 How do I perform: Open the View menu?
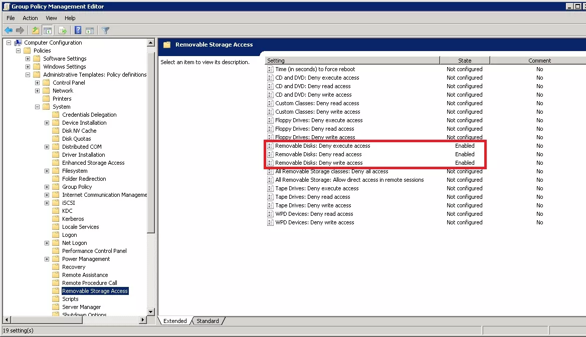[x=51, y=18]
